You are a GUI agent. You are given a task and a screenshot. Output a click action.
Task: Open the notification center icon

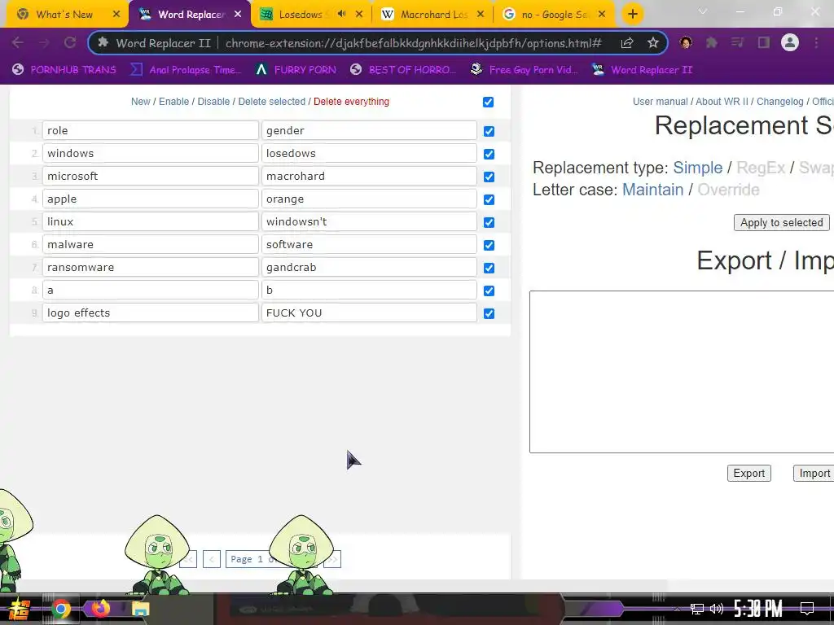point(807,609)
